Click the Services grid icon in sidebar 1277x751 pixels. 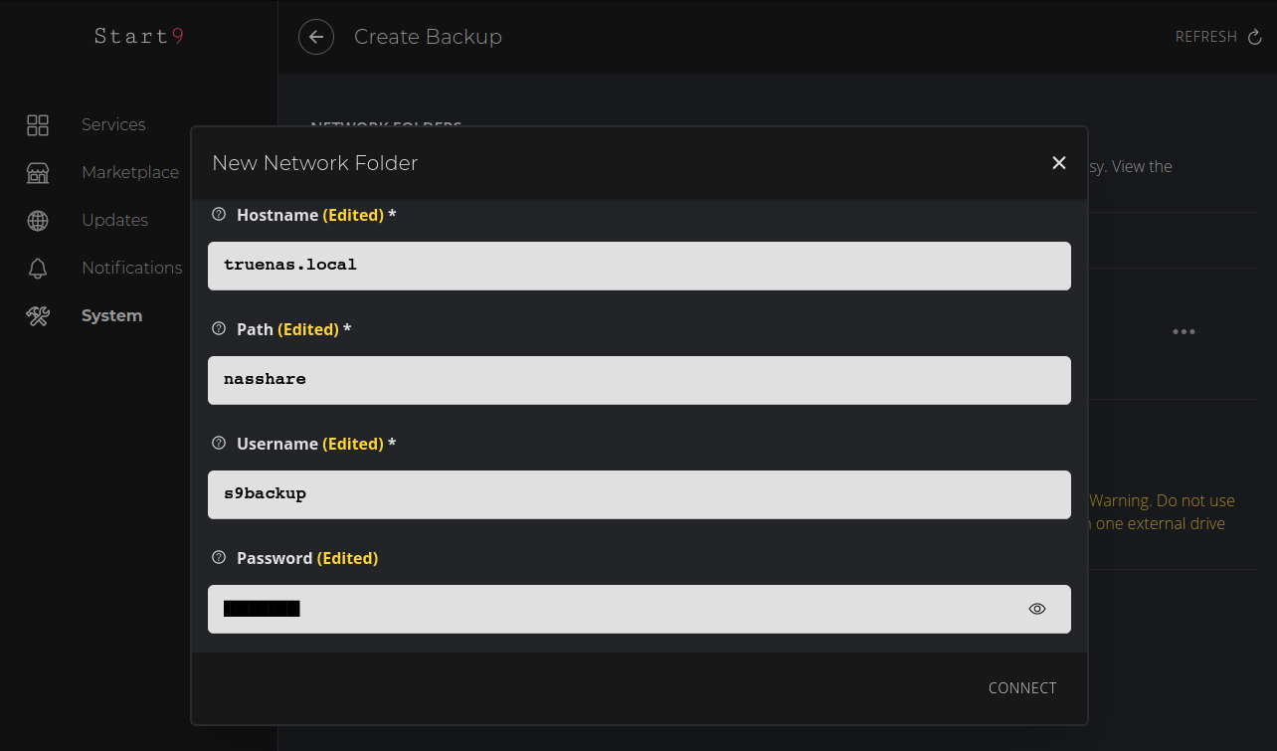click(x=38, y=124)
